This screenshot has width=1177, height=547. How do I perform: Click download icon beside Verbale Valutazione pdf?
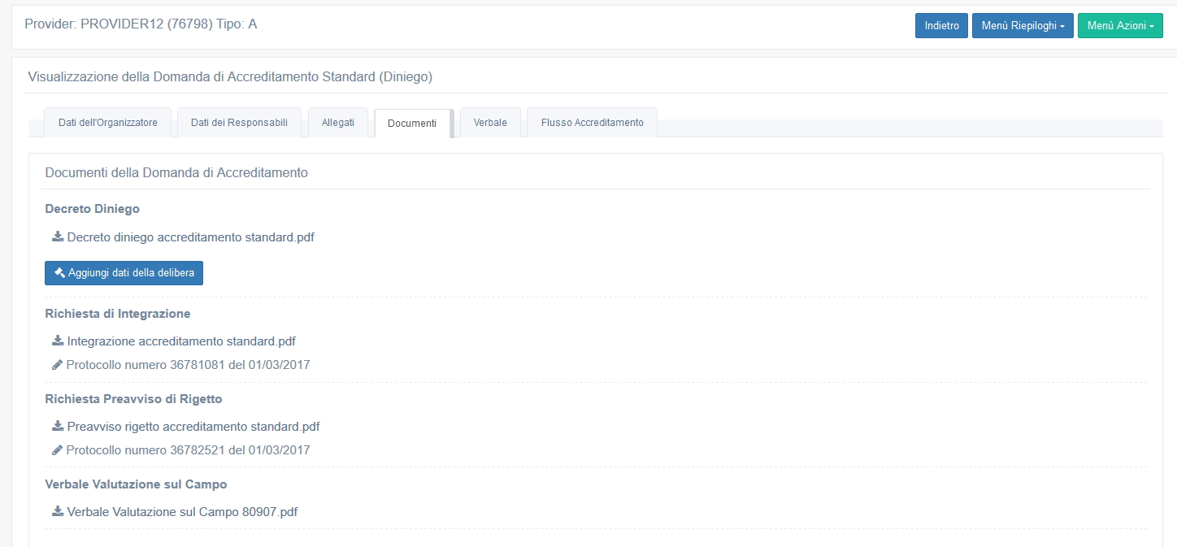click(x=58, y=512)
